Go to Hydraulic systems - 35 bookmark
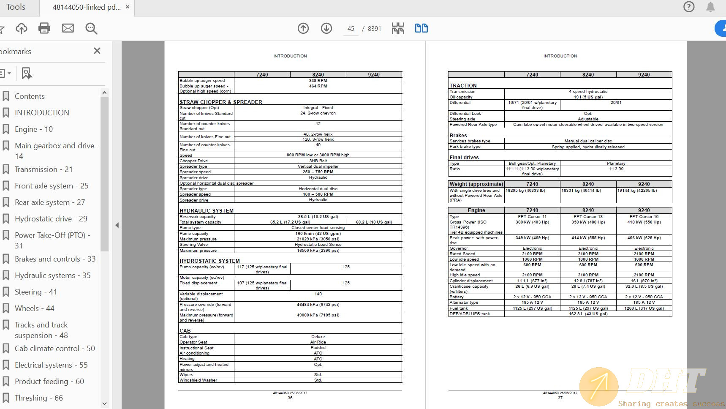This screenshot has width=726, height=409. point(53,275)
